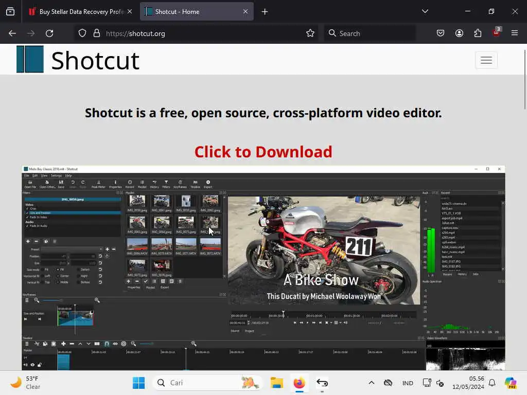This screenshot has height=395, width=527.
Task: Open a new browser tab
Action: (x=265, y=12)
